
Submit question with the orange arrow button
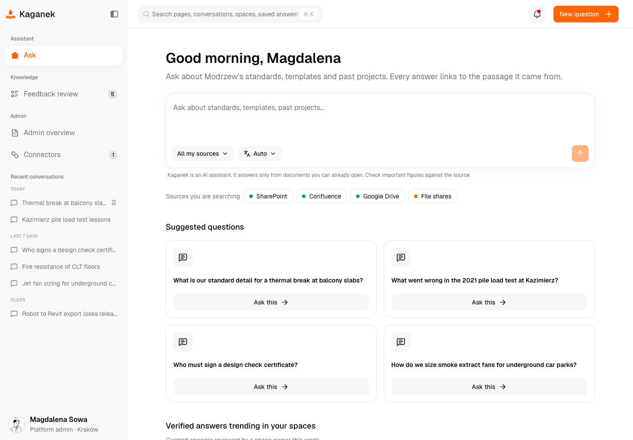(x=580, y=154)
